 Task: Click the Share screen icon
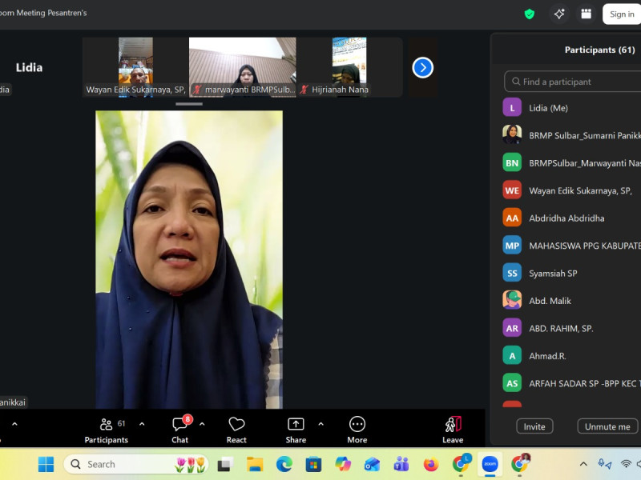point(296,425)
